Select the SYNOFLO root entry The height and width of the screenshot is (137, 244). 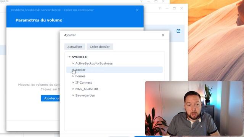point(80,57)
